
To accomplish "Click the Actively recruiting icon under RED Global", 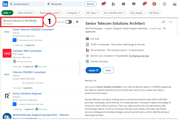I will (x=15, y=62).
